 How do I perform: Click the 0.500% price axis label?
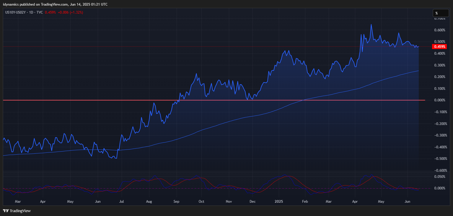440,42
